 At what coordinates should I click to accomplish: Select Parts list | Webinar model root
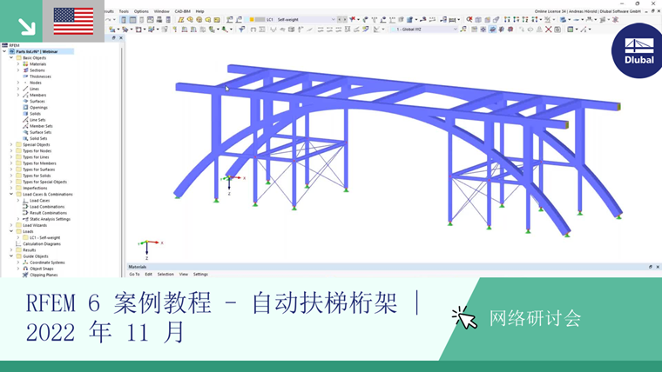point(37,51)
